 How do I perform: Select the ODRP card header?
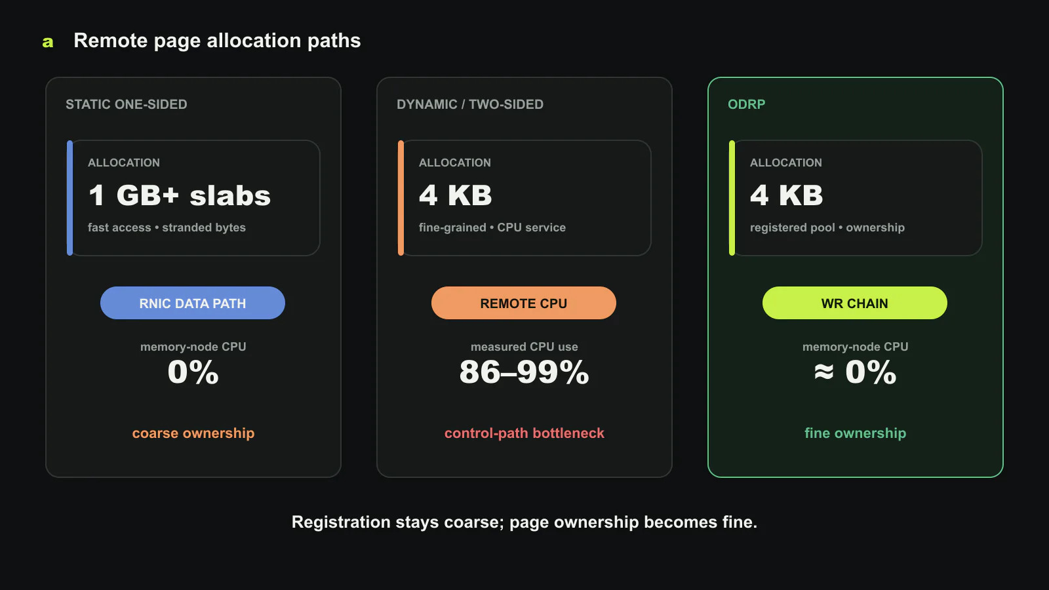pyautogui.click(x=747, y=104)
